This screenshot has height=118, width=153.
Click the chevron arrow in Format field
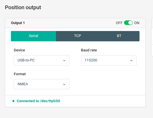[64, 84]
